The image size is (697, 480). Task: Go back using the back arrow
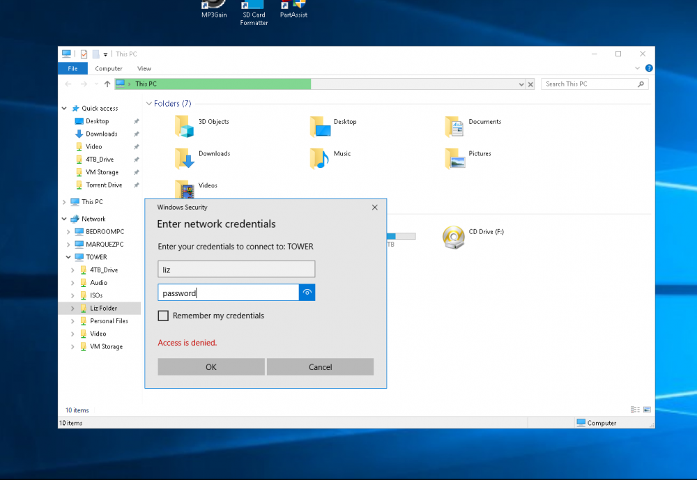click(x=68, y=84)
